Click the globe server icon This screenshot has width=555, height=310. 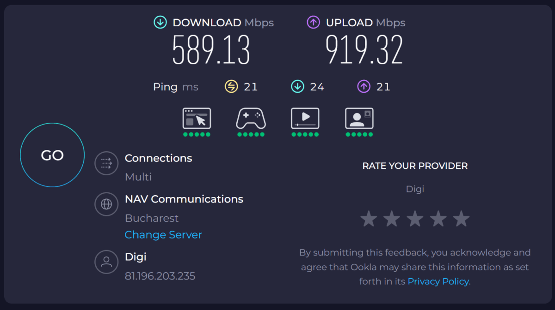[x=106, y=204]
